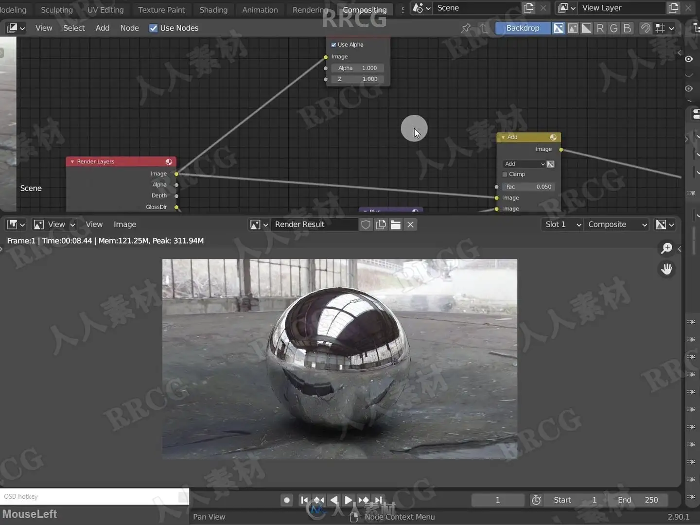Open the Texture Paint workspace tab

pos(161,10)
